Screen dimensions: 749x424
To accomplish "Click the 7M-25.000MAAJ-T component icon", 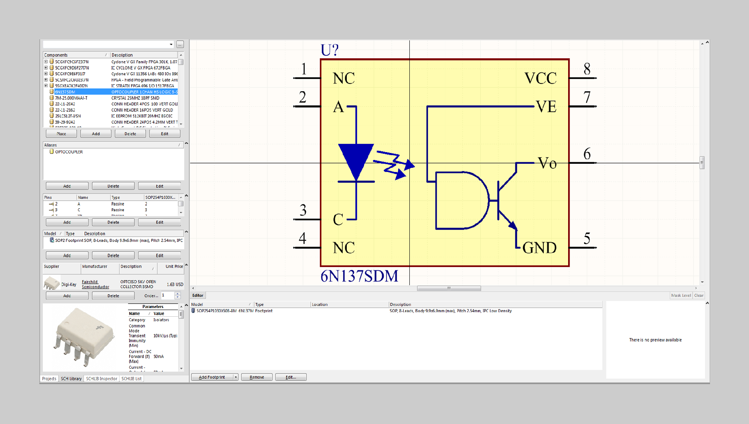I will pyautogui.click(x=52, y=98).
